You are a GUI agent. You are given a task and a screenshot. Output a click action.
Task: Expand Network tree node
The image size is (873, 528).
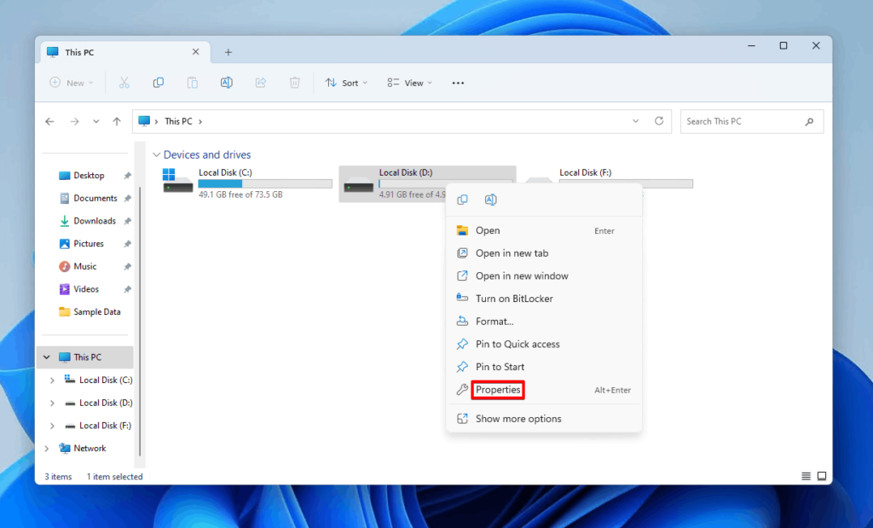[47, 449]
